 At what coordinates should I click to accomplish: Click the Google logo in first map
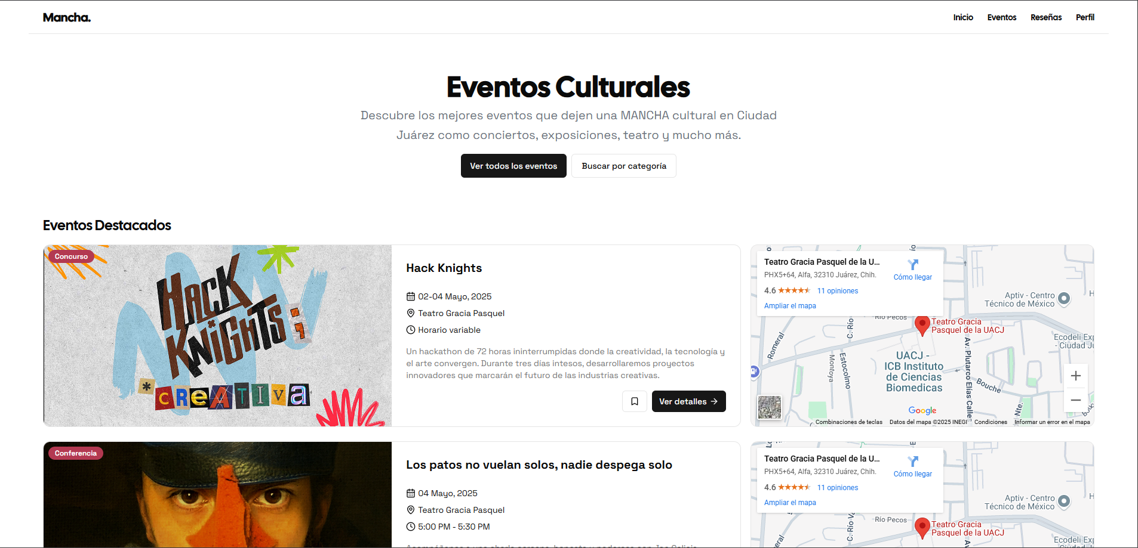pyautogui.click(x=922, y=410)
